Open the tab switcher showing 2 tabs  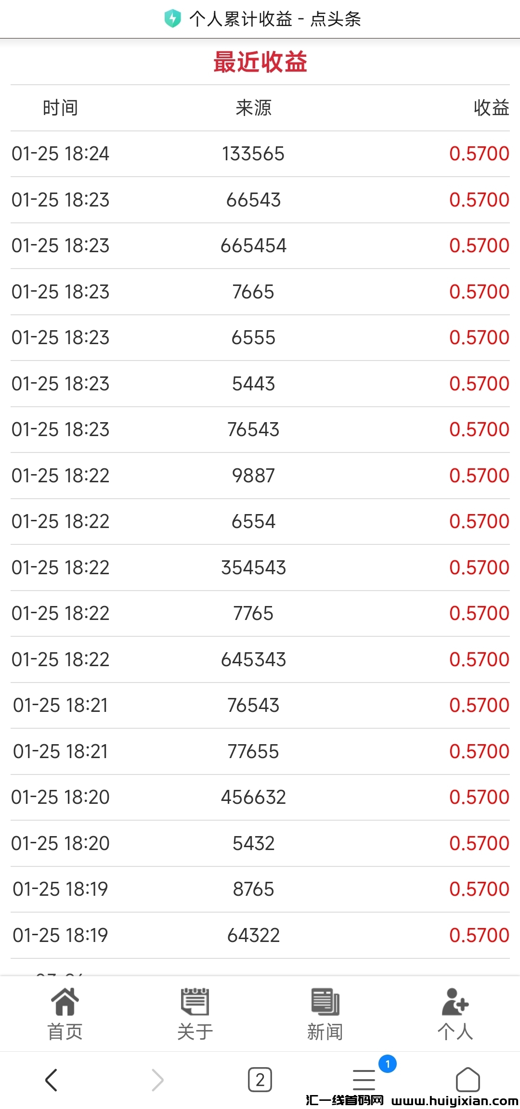pyautogui.click(x=260, y=1080)
